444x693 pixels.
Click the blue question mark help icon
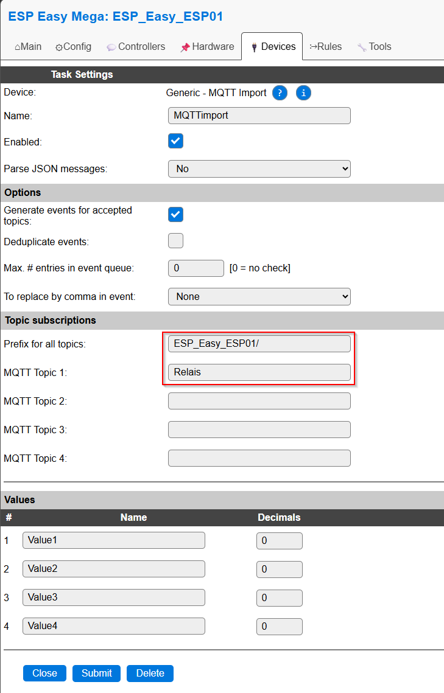280,93
